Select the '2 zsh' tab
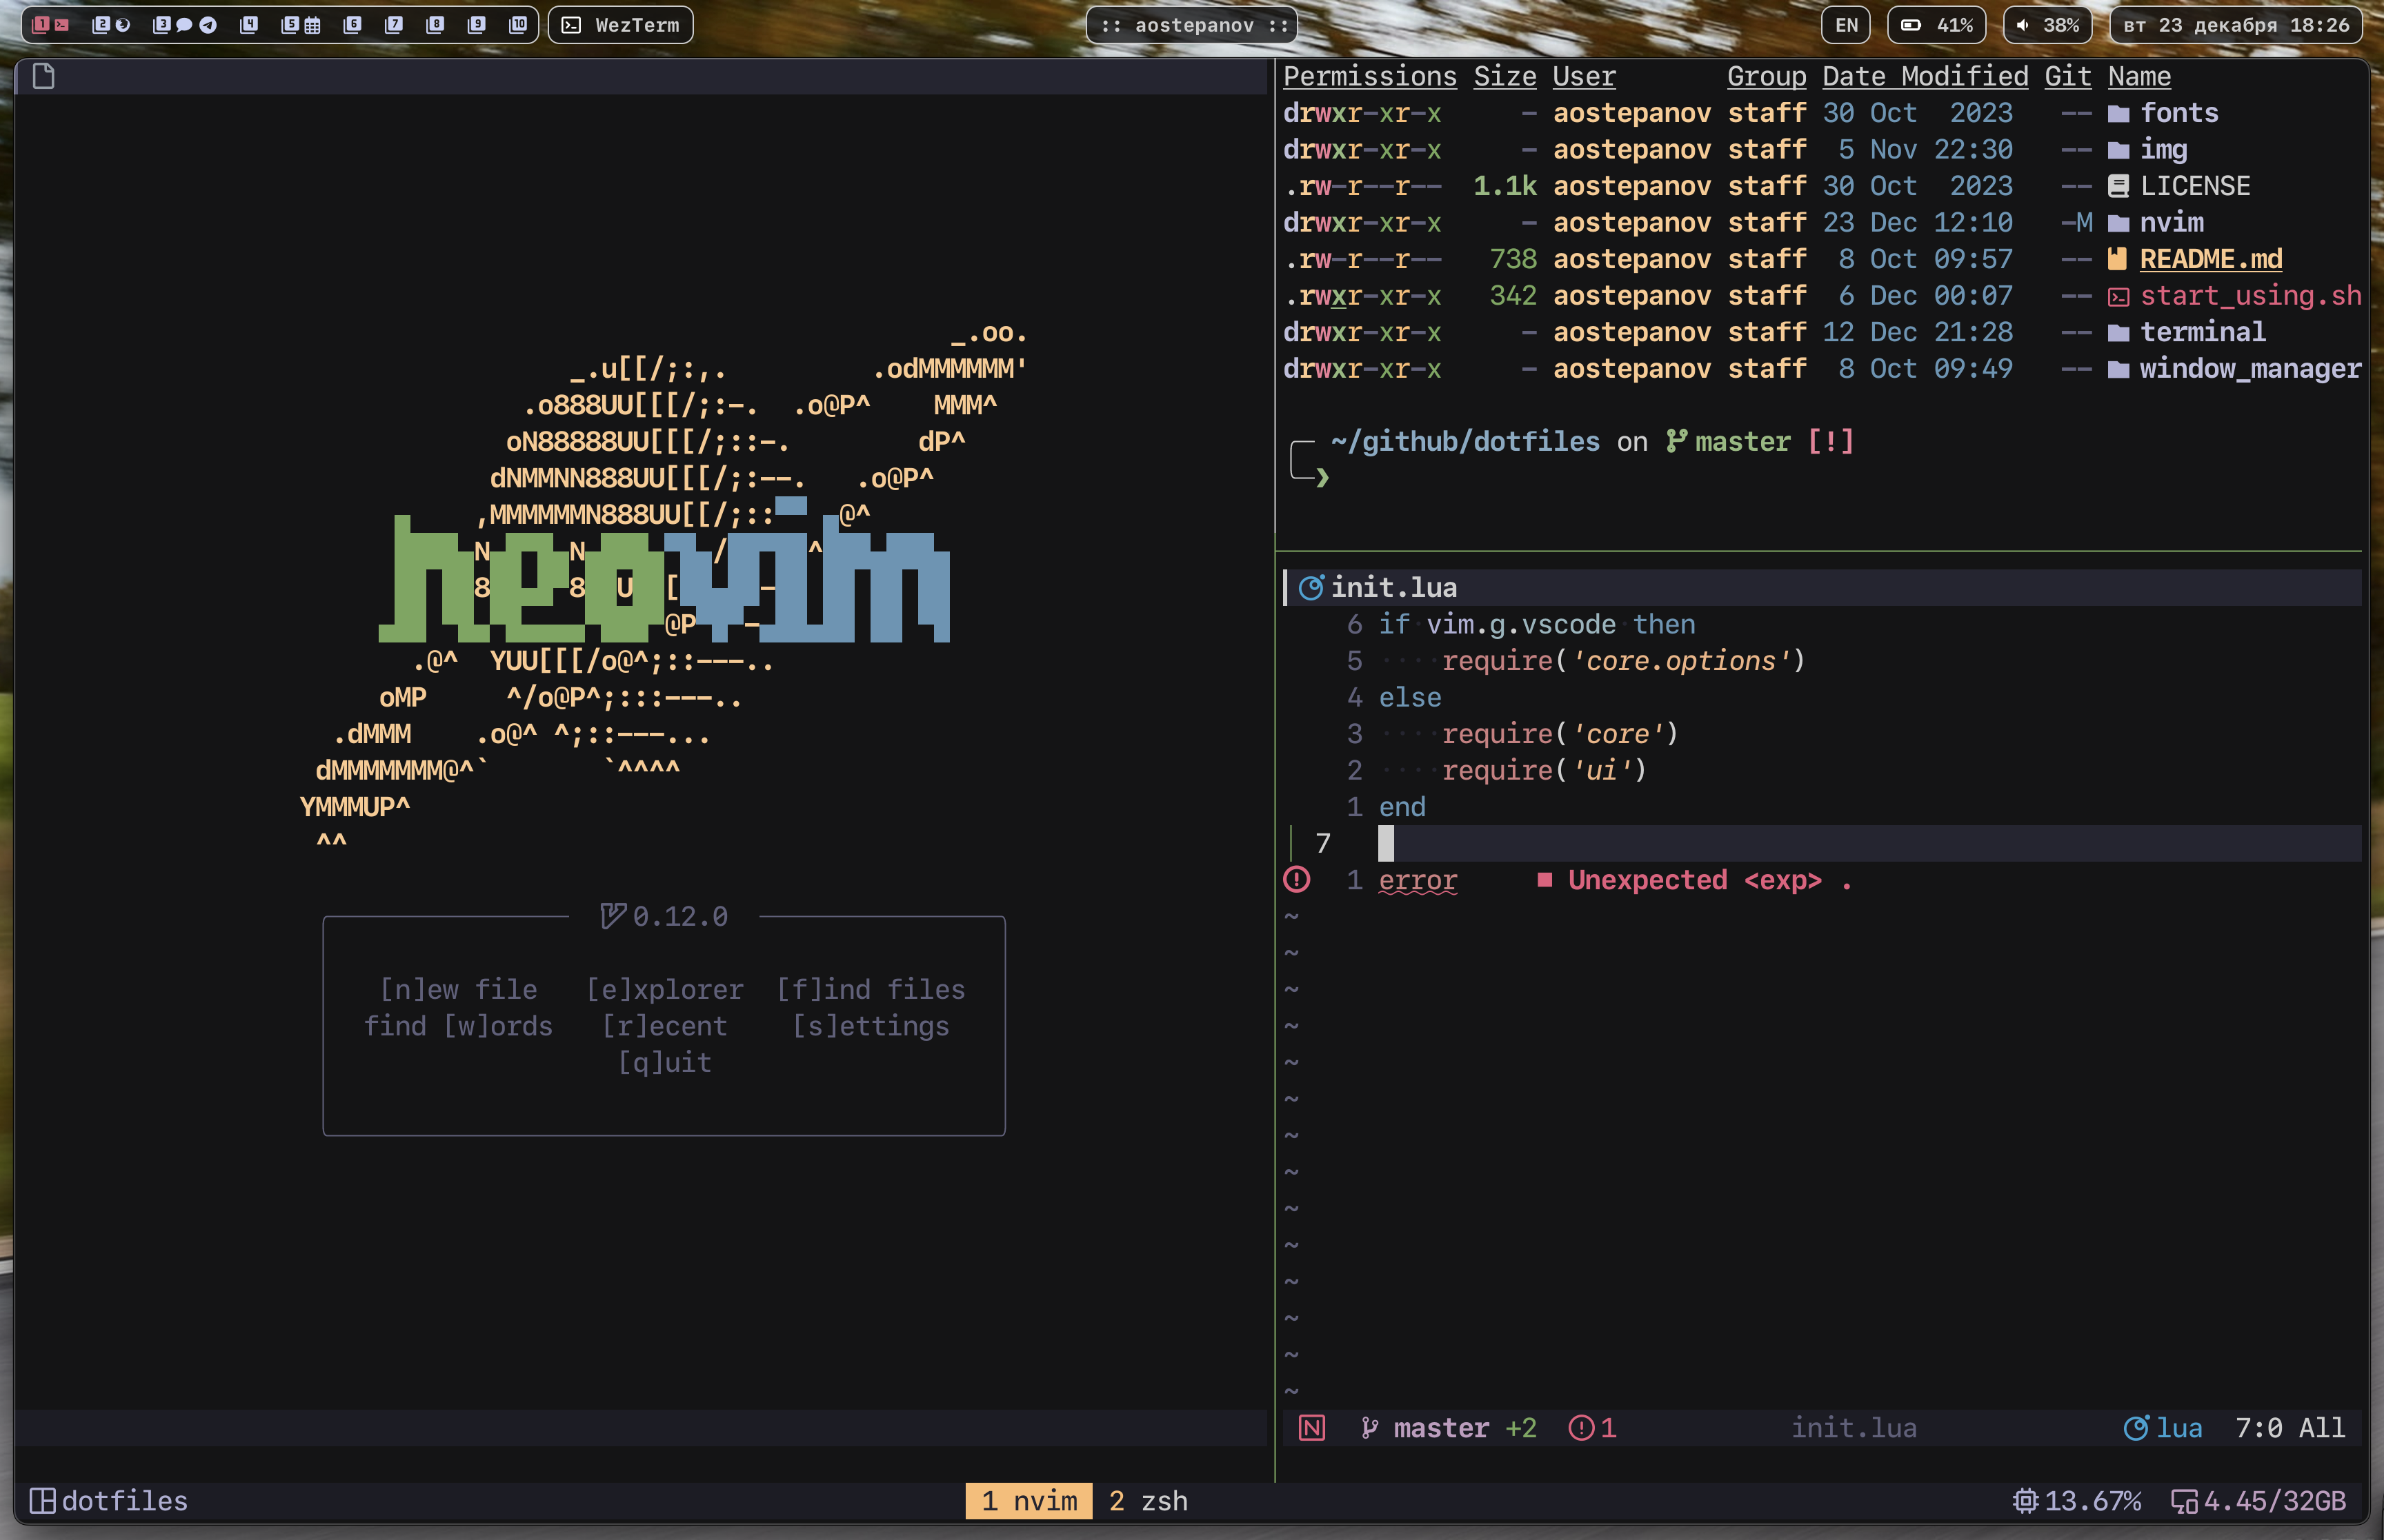The height and width of the screenshot is (1540, 2384). pos(1147,1501)
